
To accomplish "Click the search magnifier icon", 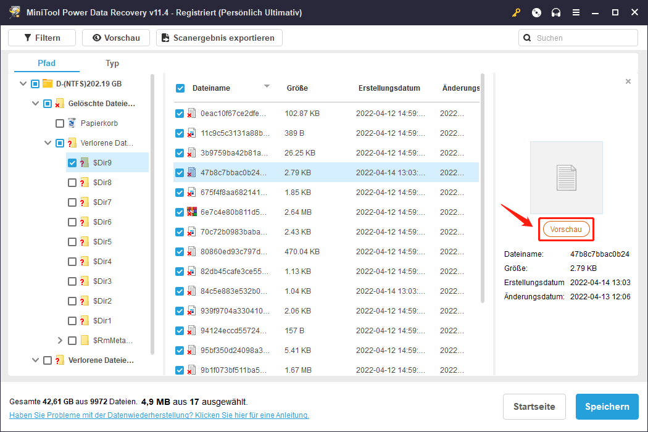I will coord(527,38).
